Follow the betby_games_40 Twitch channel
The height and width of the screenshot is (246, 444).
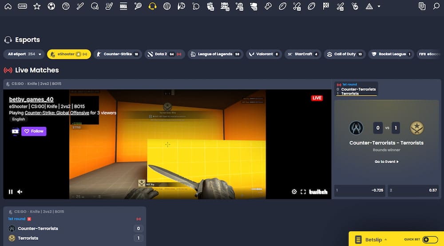34,131
